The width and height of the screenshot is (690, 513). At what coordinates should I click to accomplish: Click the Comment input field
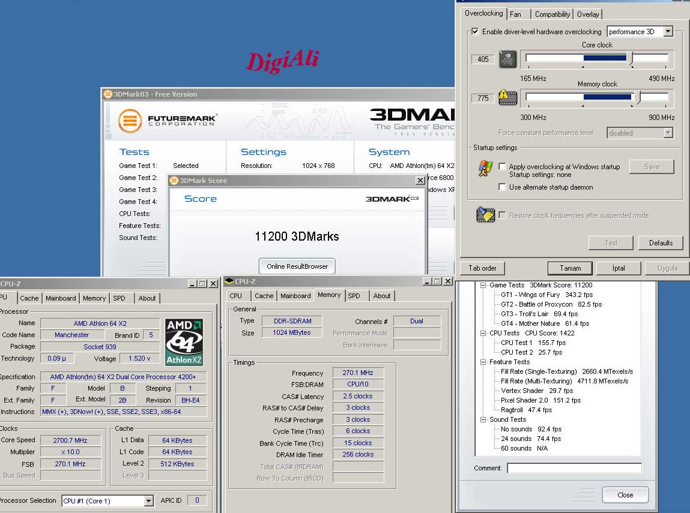point(574,468)
